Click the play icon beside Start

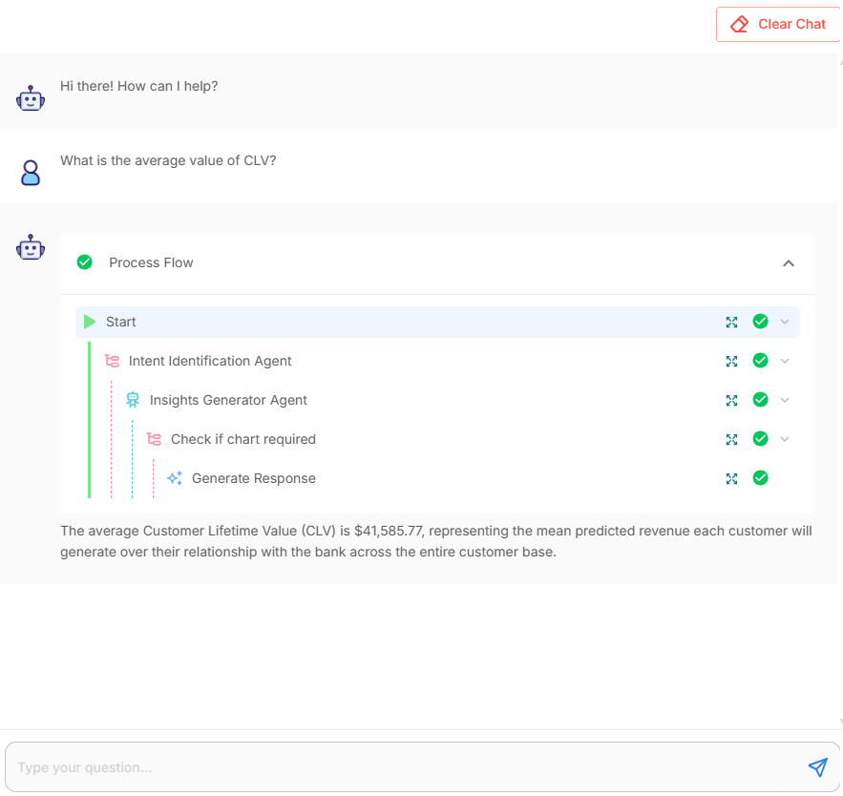point(89,322)
